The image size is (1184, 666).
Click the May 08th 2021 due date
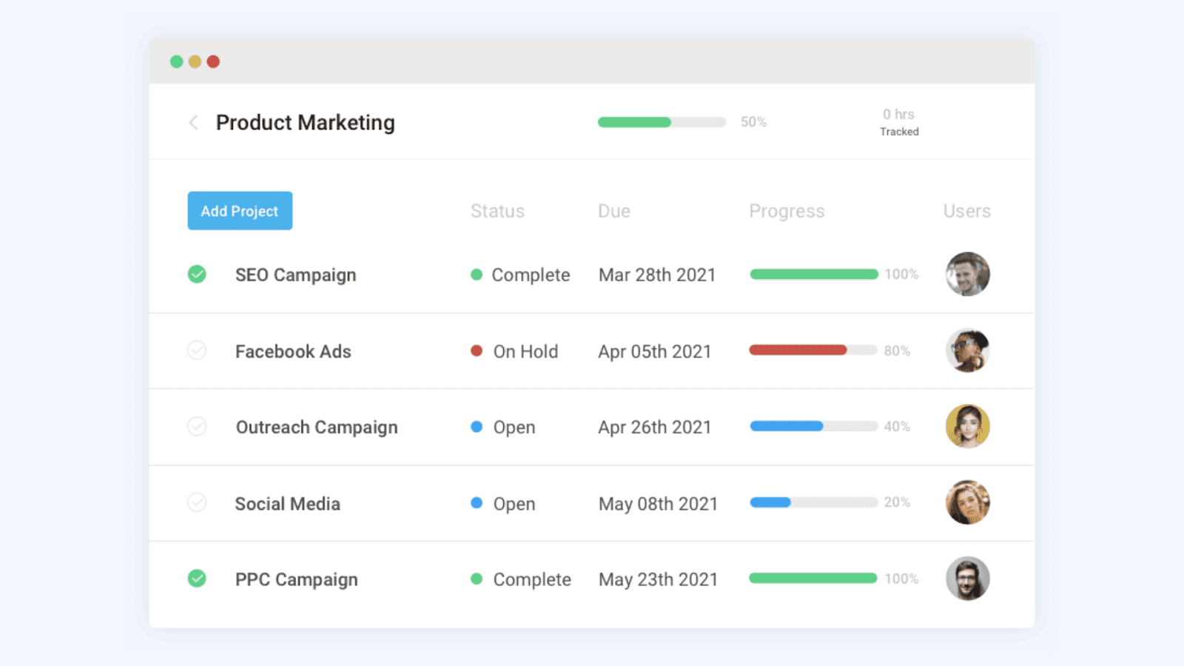point(659,505)
